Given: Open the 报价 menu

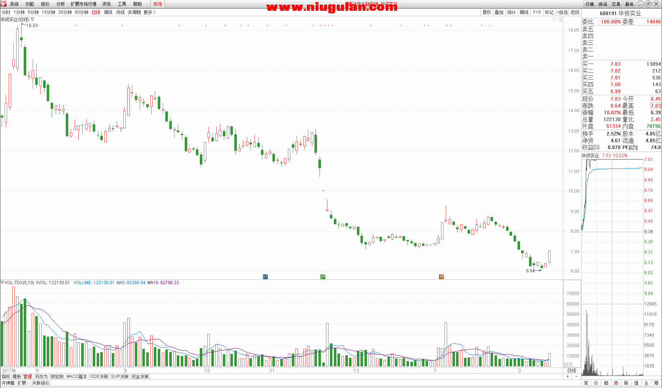Looking at the screenshot, I should [x=45, y=4].
